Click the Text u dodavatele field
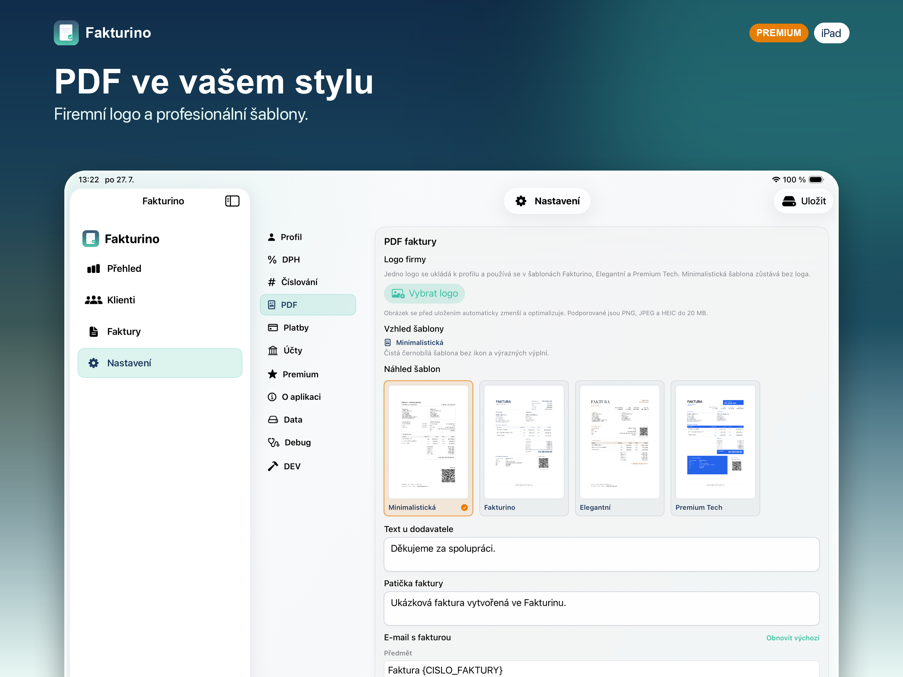This screenshot has height=677, width=903. coord(601,554)
